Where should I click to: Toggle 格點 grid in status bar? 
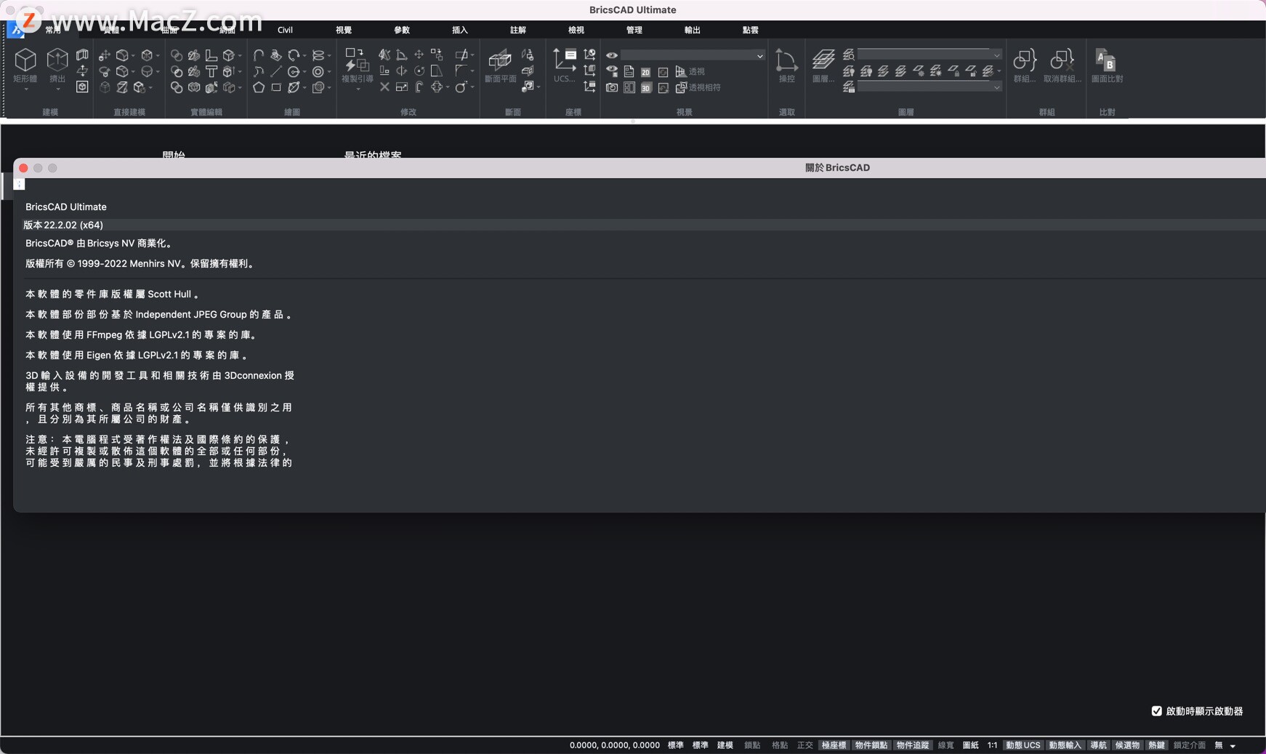779,745
